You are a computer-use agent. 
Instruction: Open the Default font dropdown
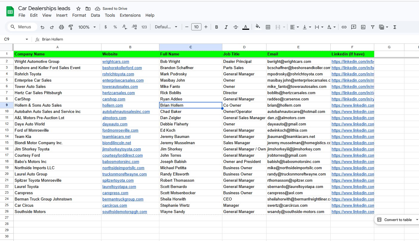tap(166, 27)
